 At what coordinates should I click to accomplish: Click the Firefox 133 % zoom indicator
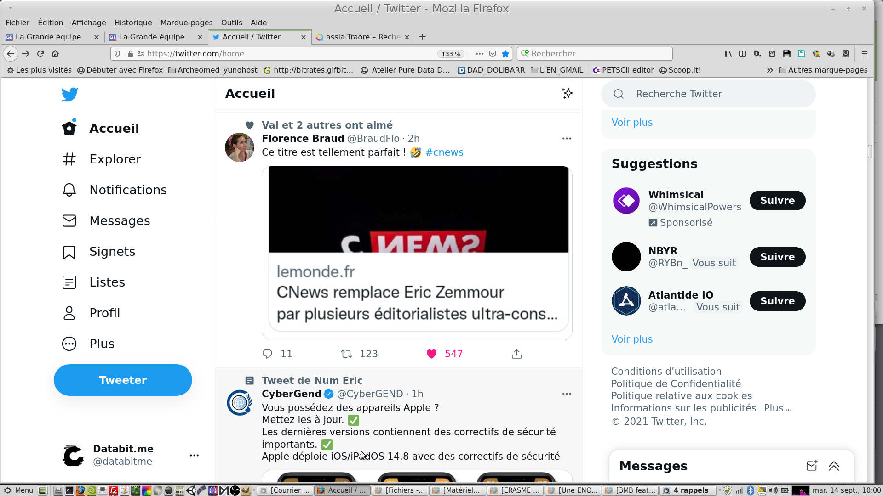[450, 54]
